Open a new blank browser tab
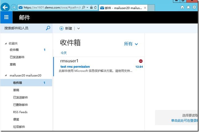199x132 pixels. pyautogui.click(x=151, y=8)
